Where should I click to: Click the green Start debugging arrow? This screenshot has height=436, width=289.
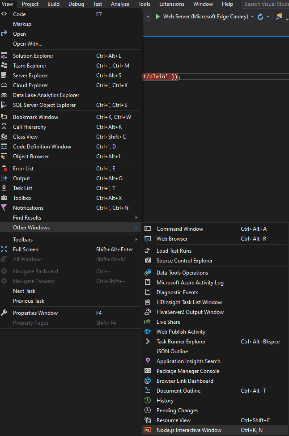click(x=158, y=17)
